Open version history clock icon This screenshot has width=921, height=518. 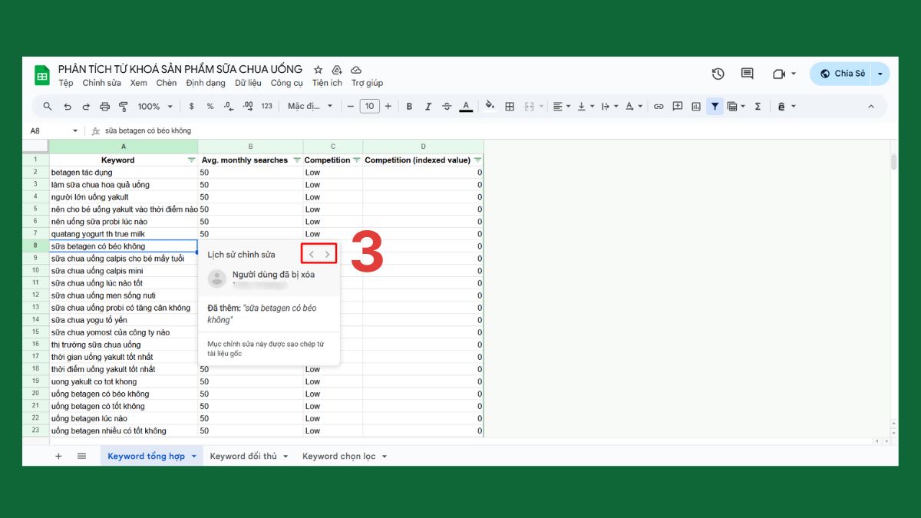(x=717, y=74)
